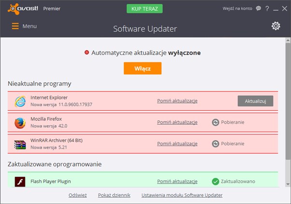Click Nowa wersja 5.21 text
Viewport: 291px width, 204px height.
[x=49, y=147]
